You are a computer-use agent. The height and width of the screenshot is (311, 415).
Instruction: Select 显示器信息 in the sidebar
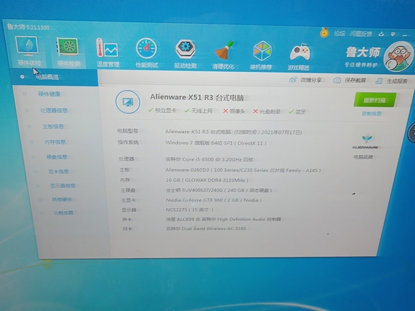pyautogui.click(x=63, y=185)
